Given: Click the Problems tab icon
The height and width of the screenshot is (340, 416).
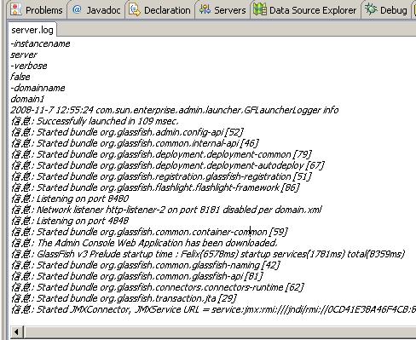Looking at the screenshot, I should pos(15,9).
